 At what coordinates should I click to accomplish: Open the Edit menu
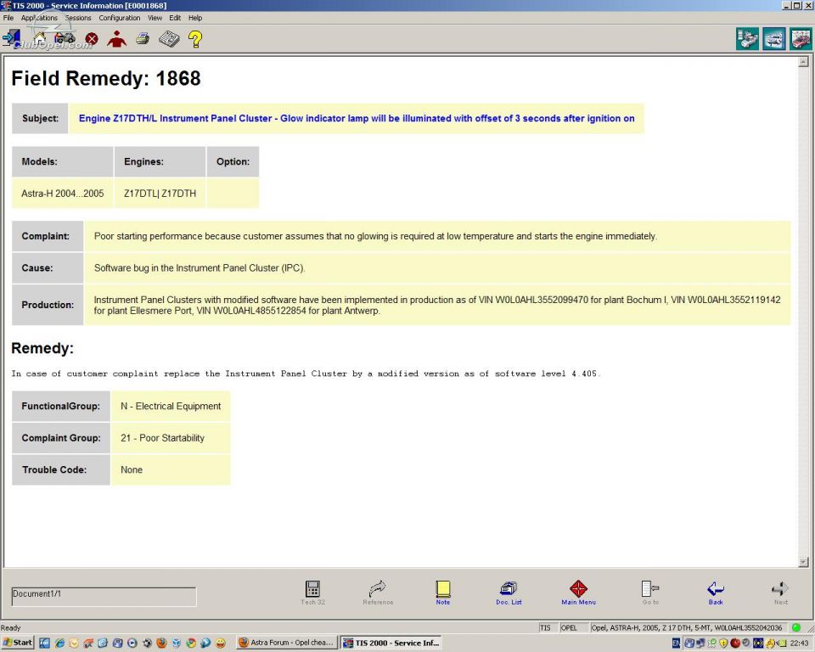tap(175, 18)
